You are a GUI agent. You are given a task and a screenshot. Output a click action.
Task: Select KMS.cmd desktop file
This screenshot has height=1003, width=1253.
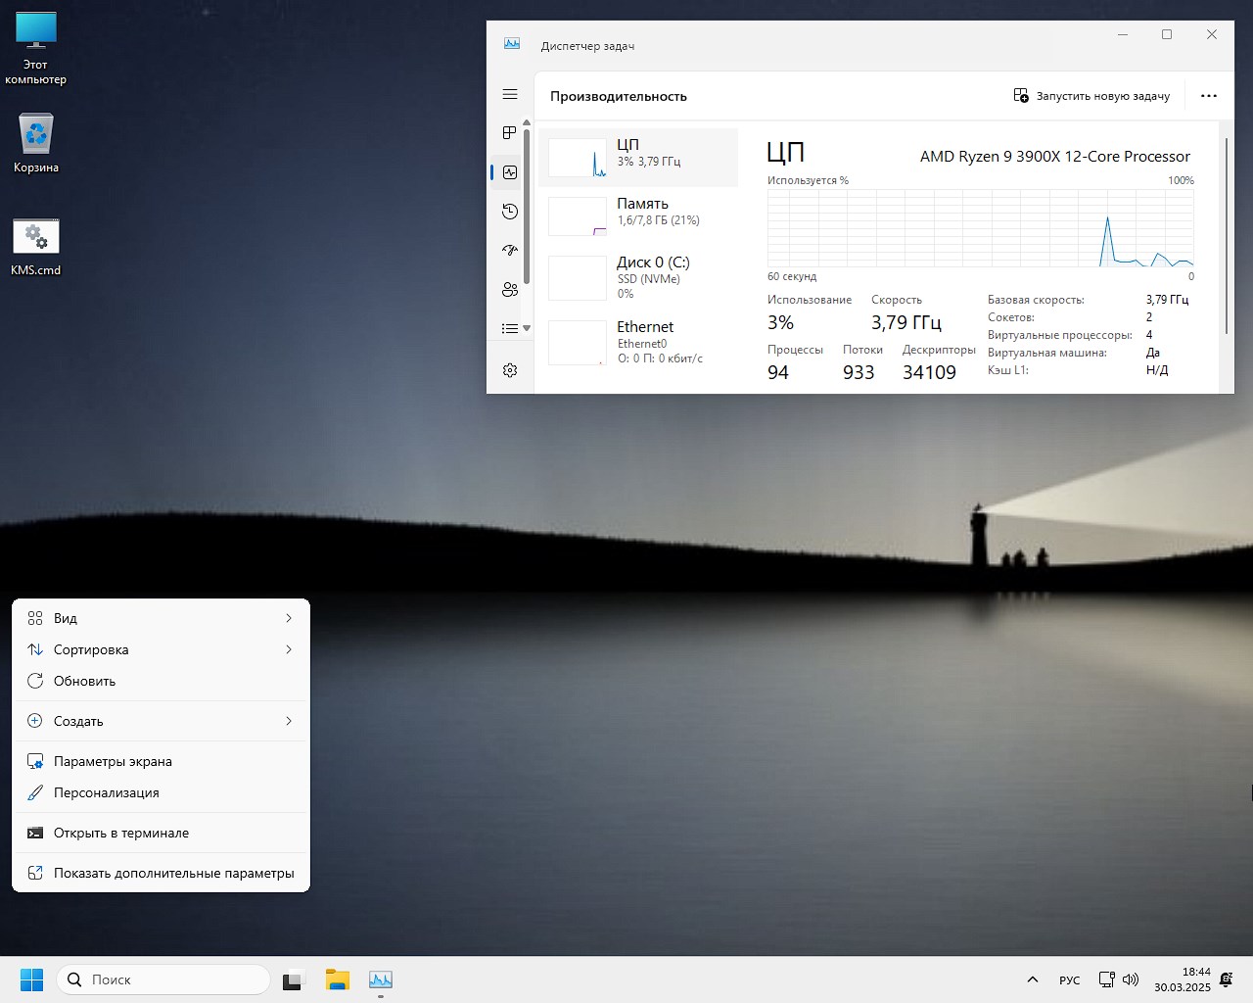[x=36, y=247]
